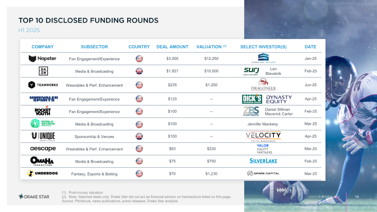Screen dimensions: 377x212
Task: Click the Unrivaled Sports logo
Action: (x=43, y=99)
